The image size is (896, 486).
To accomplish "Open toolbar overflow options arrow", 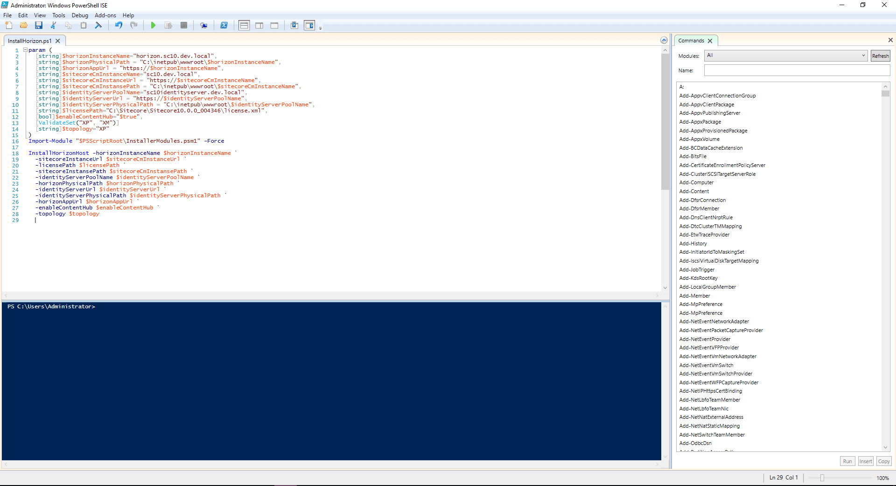I will (321, 28).
